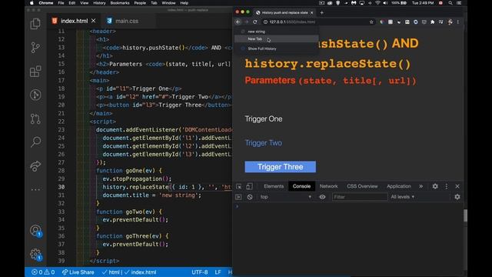
Task: Open the Accounts icon in VS Code
Action: [x=35, y=231]
